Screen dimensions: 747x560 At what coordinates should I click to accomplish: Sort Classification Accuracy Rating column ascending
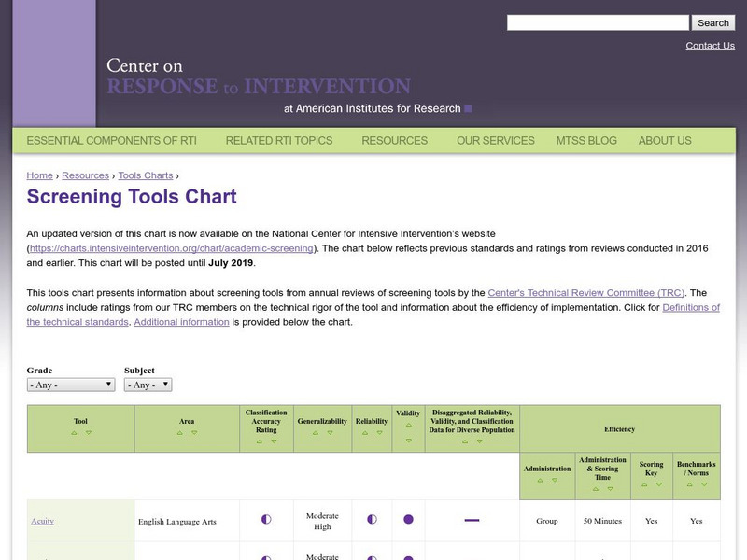pyautogui.click(x=260, y=442)
